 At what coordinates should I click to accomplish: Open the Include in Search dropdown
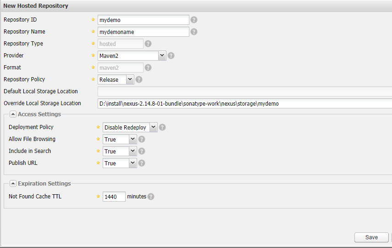click(x=133, y=151)
